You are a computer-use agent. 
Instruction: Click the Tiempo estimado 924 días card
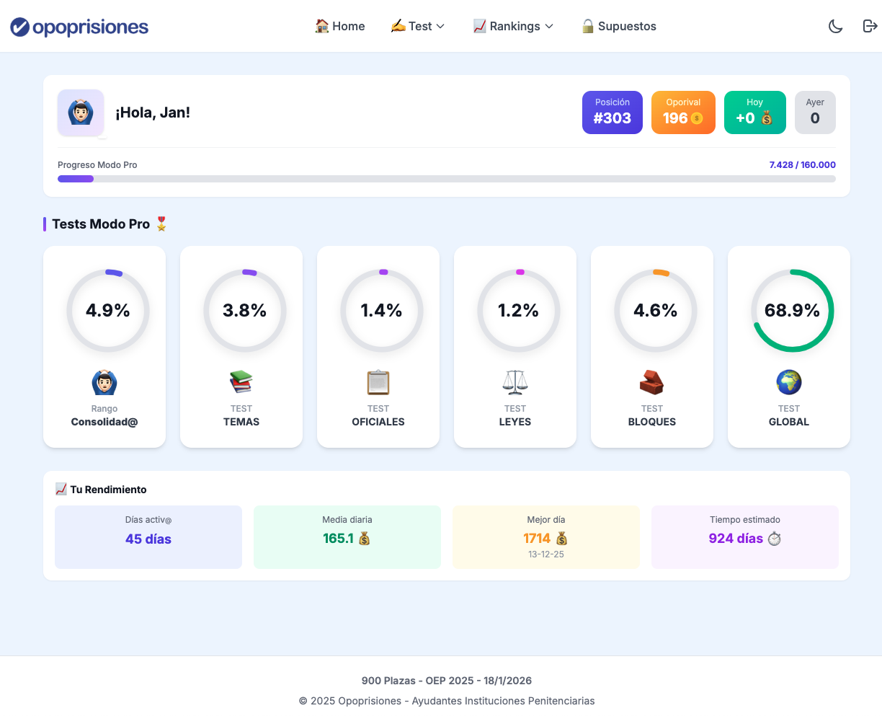tap(744, 537)
